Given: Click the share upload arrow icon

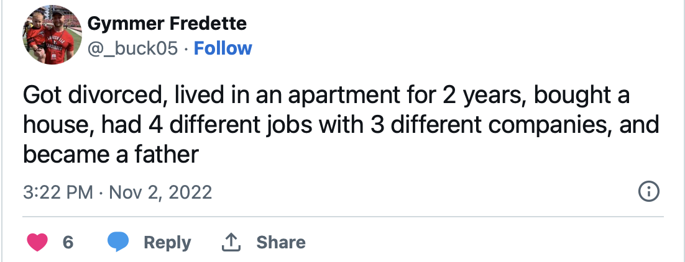Looking at the screenshot, I should pos(231,242).
